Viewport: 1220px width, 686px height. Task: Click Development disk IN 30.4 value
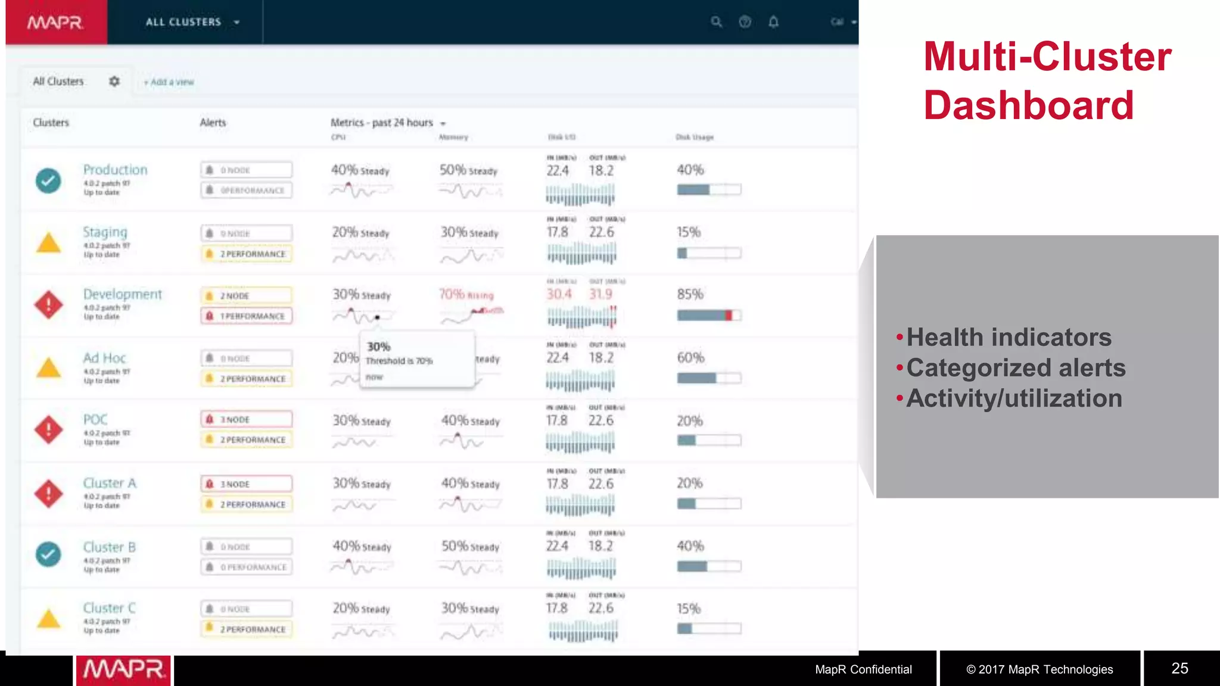559,294
